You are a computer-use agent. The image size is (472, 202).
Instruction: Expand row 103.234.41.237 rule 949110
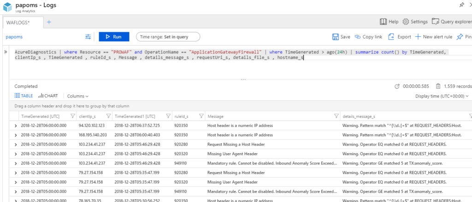click(x=16, y=163)
